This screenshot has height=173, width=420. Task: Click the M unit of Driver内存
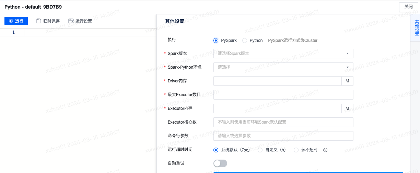pos(347,81)
